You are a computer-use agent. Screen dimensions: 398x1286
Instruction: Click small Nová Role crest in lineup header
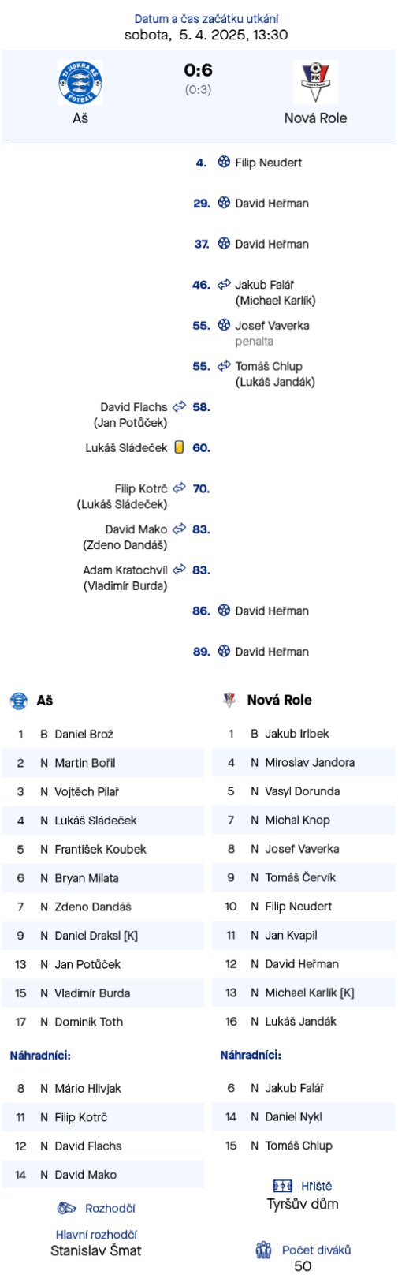[229, 700]
